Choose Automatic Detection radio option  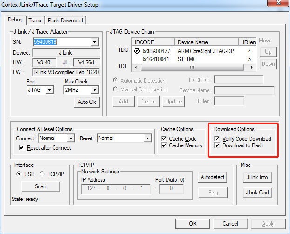115,80
